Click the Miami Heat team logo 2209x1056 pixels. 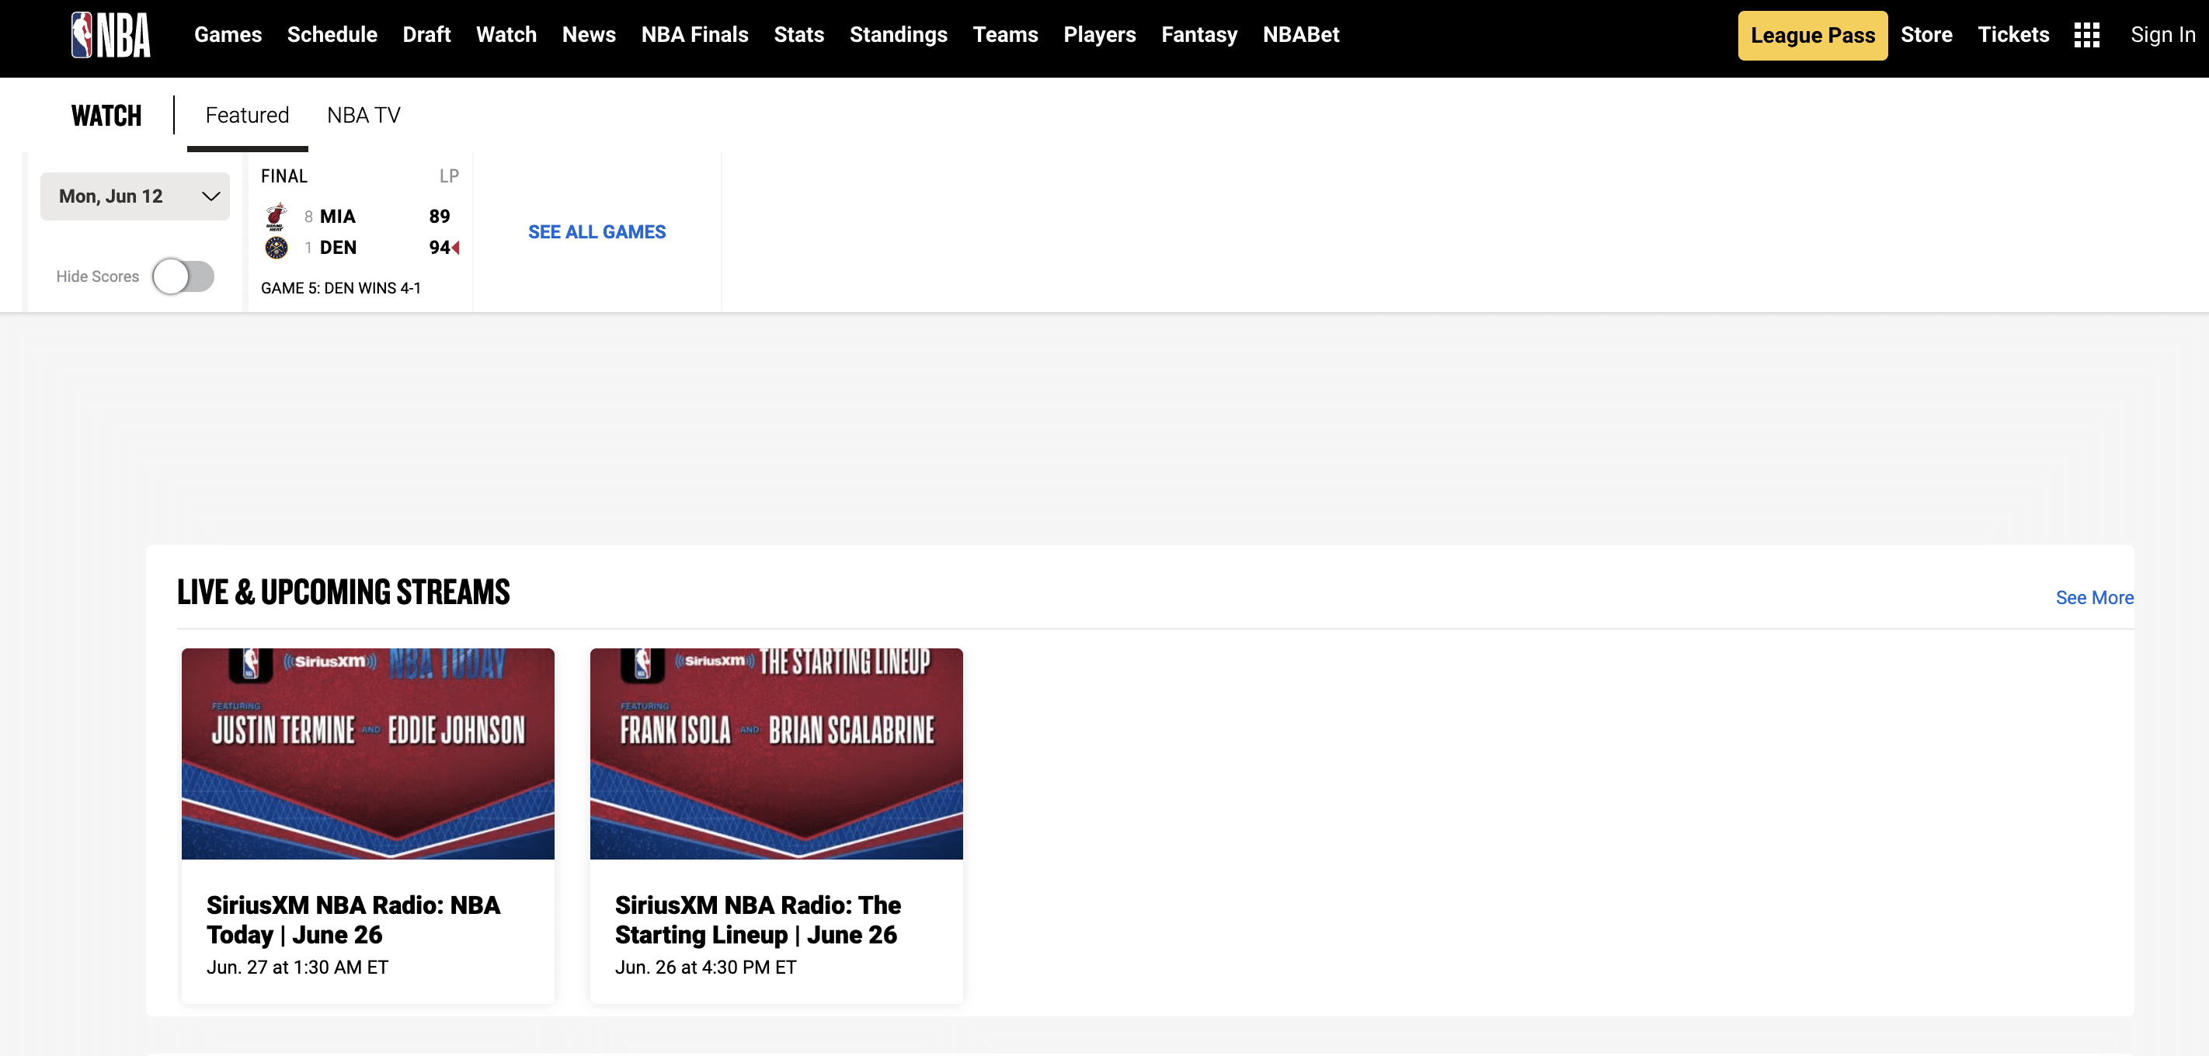[275, 216]
